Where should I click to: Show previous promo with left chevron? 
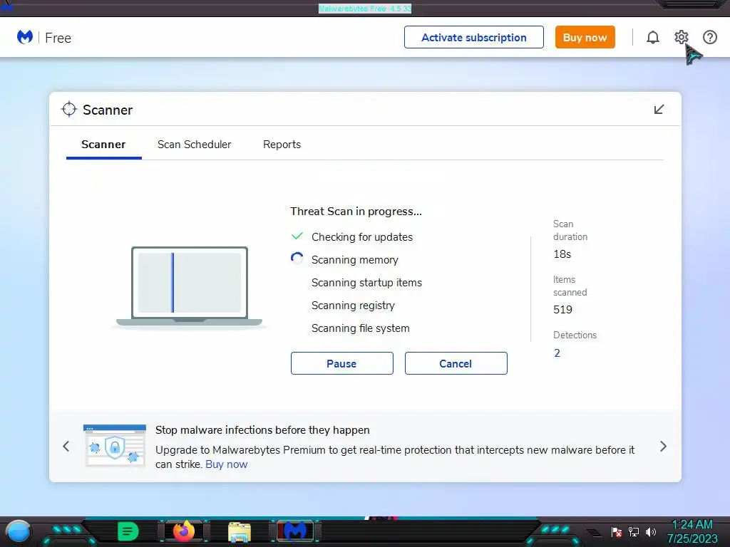click(66, 447)
